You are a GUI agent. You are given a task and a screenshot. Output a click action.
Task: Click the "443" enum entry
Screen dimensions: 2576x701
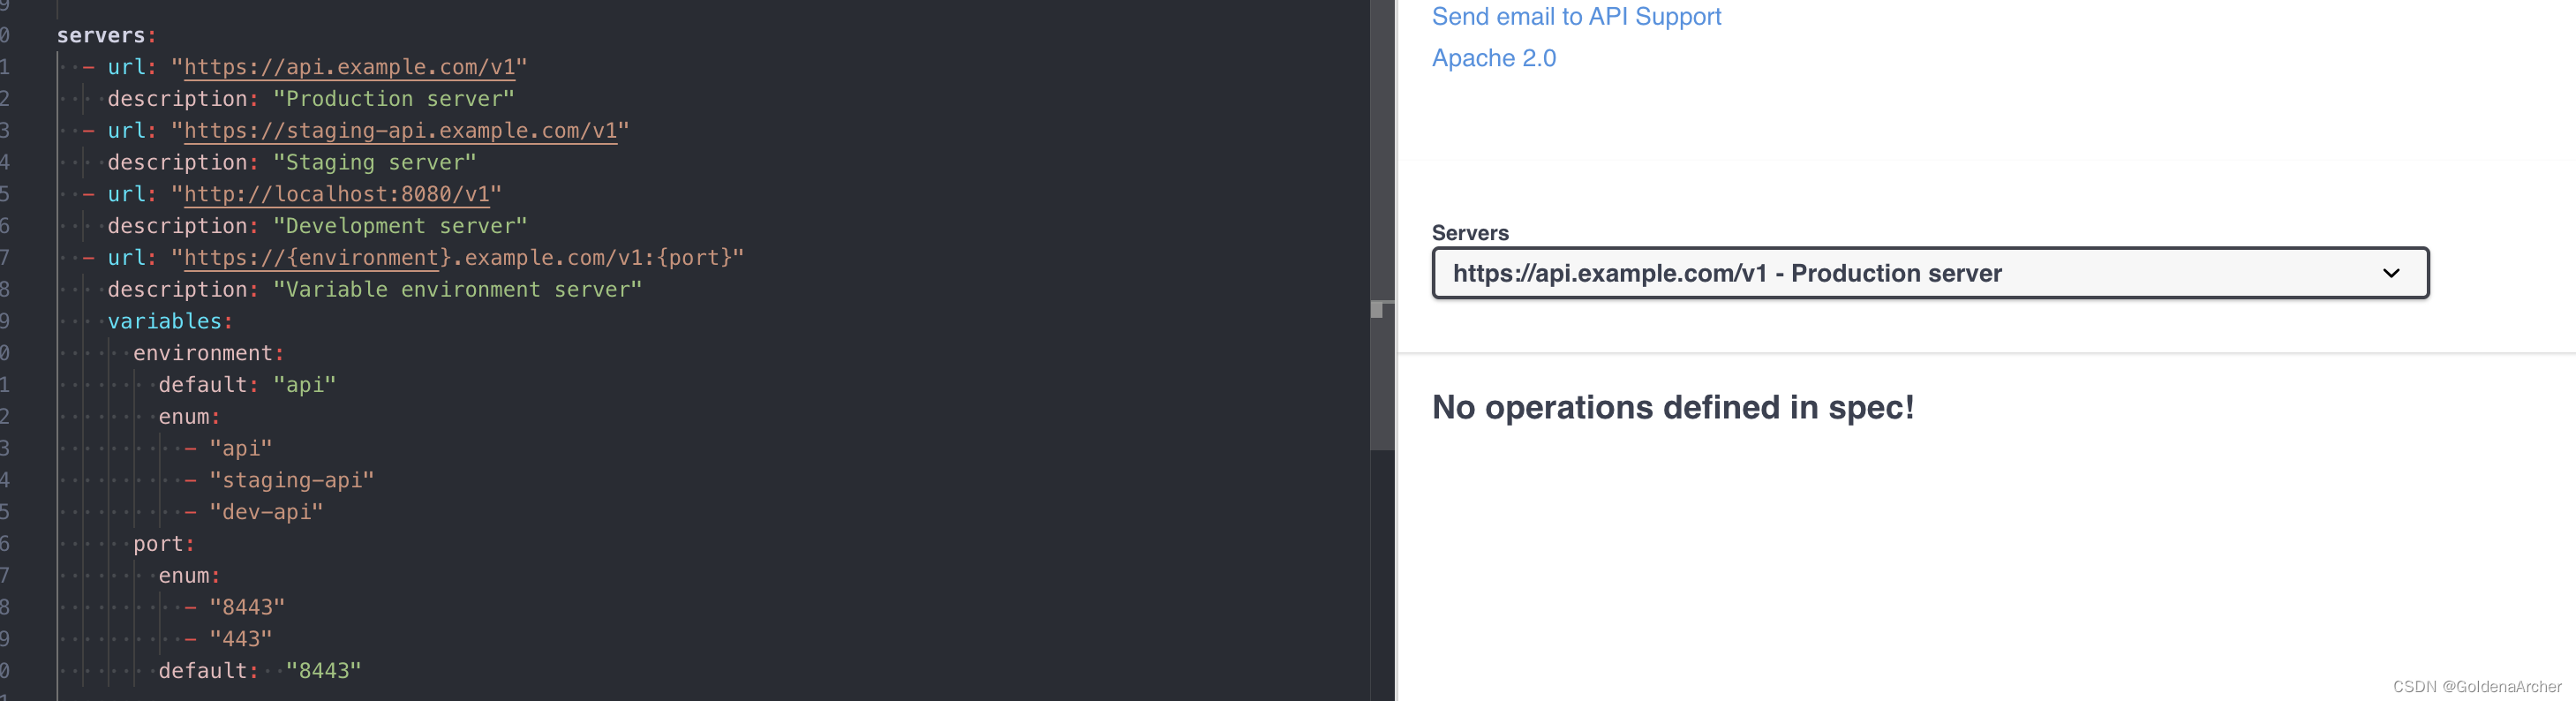(x=241, y=639)
